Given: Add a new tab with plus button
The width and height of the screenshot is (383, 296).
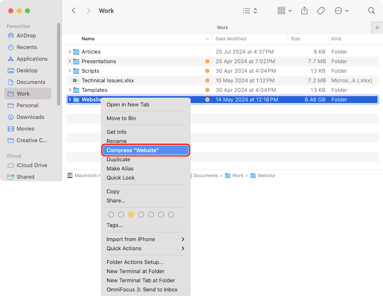Looking at the screenshot, I should pos(377,28).
